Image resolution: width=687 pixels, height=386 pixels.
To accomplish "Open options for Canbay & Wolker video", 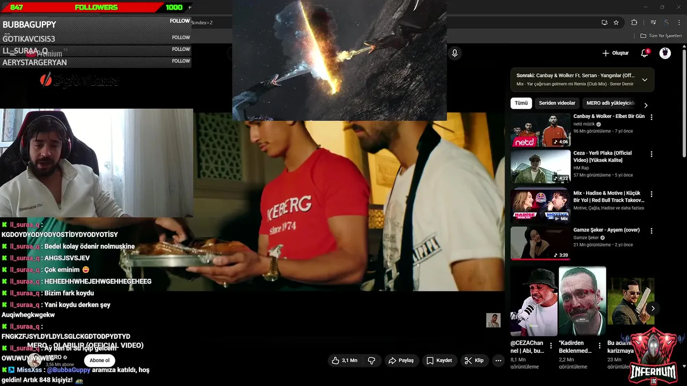I will point(652,117).
